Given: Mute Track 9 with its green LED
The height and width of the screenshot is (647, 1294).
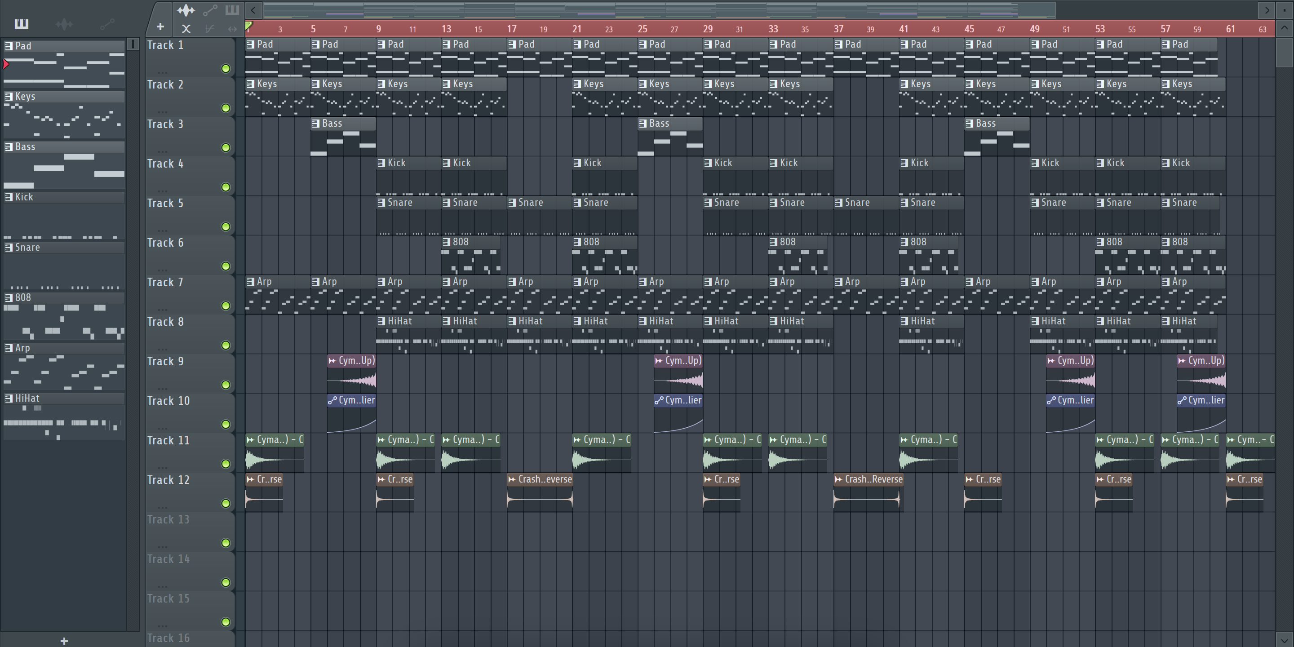Looking at the screenshot, I should pyautogui.click(x=226, y=385).
